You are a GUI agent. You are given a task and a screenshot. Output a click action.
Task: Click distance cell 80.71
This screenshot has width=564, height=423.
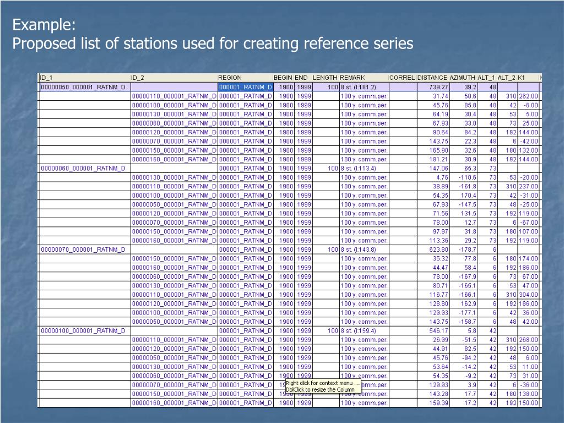pyautogui.click(x=433, y=286)
